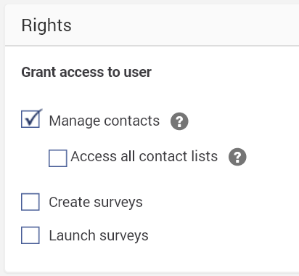Check the Launch surveys checkbox
This screenshot has width=299, height=276.
pyautogui.click(x=30, y=235)
